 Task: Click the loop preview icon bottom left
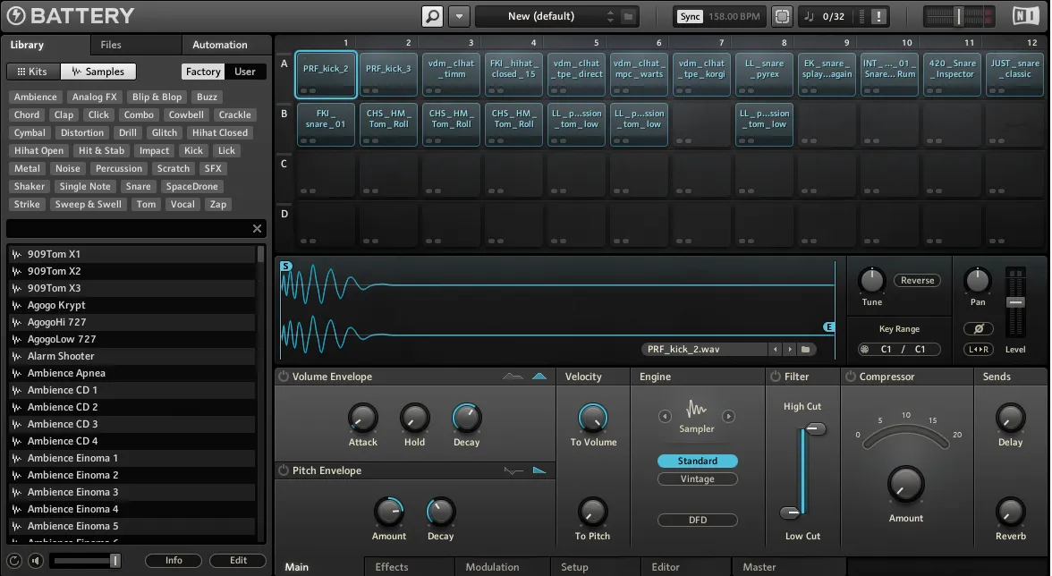click(x=14, y=561)
